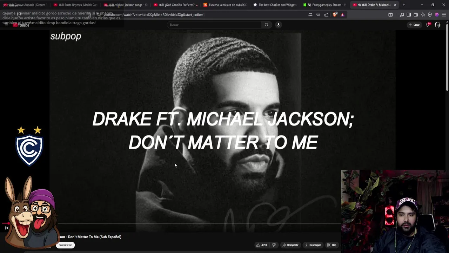Viewport: 449px width, 253px height.
Task: Switch to the michael jackson songs tab
Action: (x=126, y=5)
